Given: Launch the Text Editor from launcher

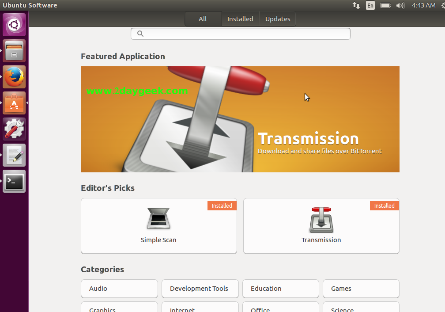Looking at the screenshot, I should [x=14, y=155].
